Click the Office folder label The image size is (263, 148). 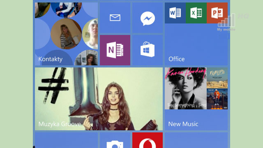click(176, 59)
